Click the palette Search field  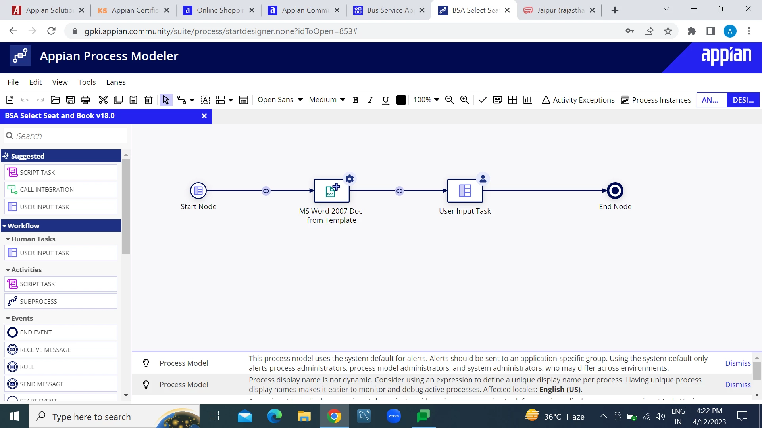(x=65, y=136)
